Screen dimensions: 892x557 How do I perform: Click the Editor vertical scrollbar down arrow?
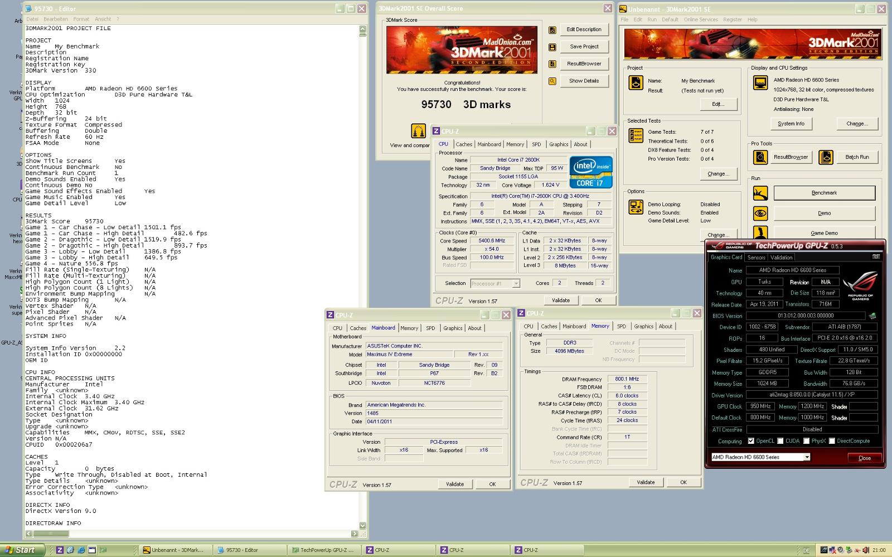pos(362,525)
